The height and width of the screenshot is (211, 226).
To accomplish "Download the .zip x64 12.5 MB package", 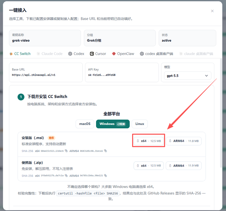I will (148, 166).
